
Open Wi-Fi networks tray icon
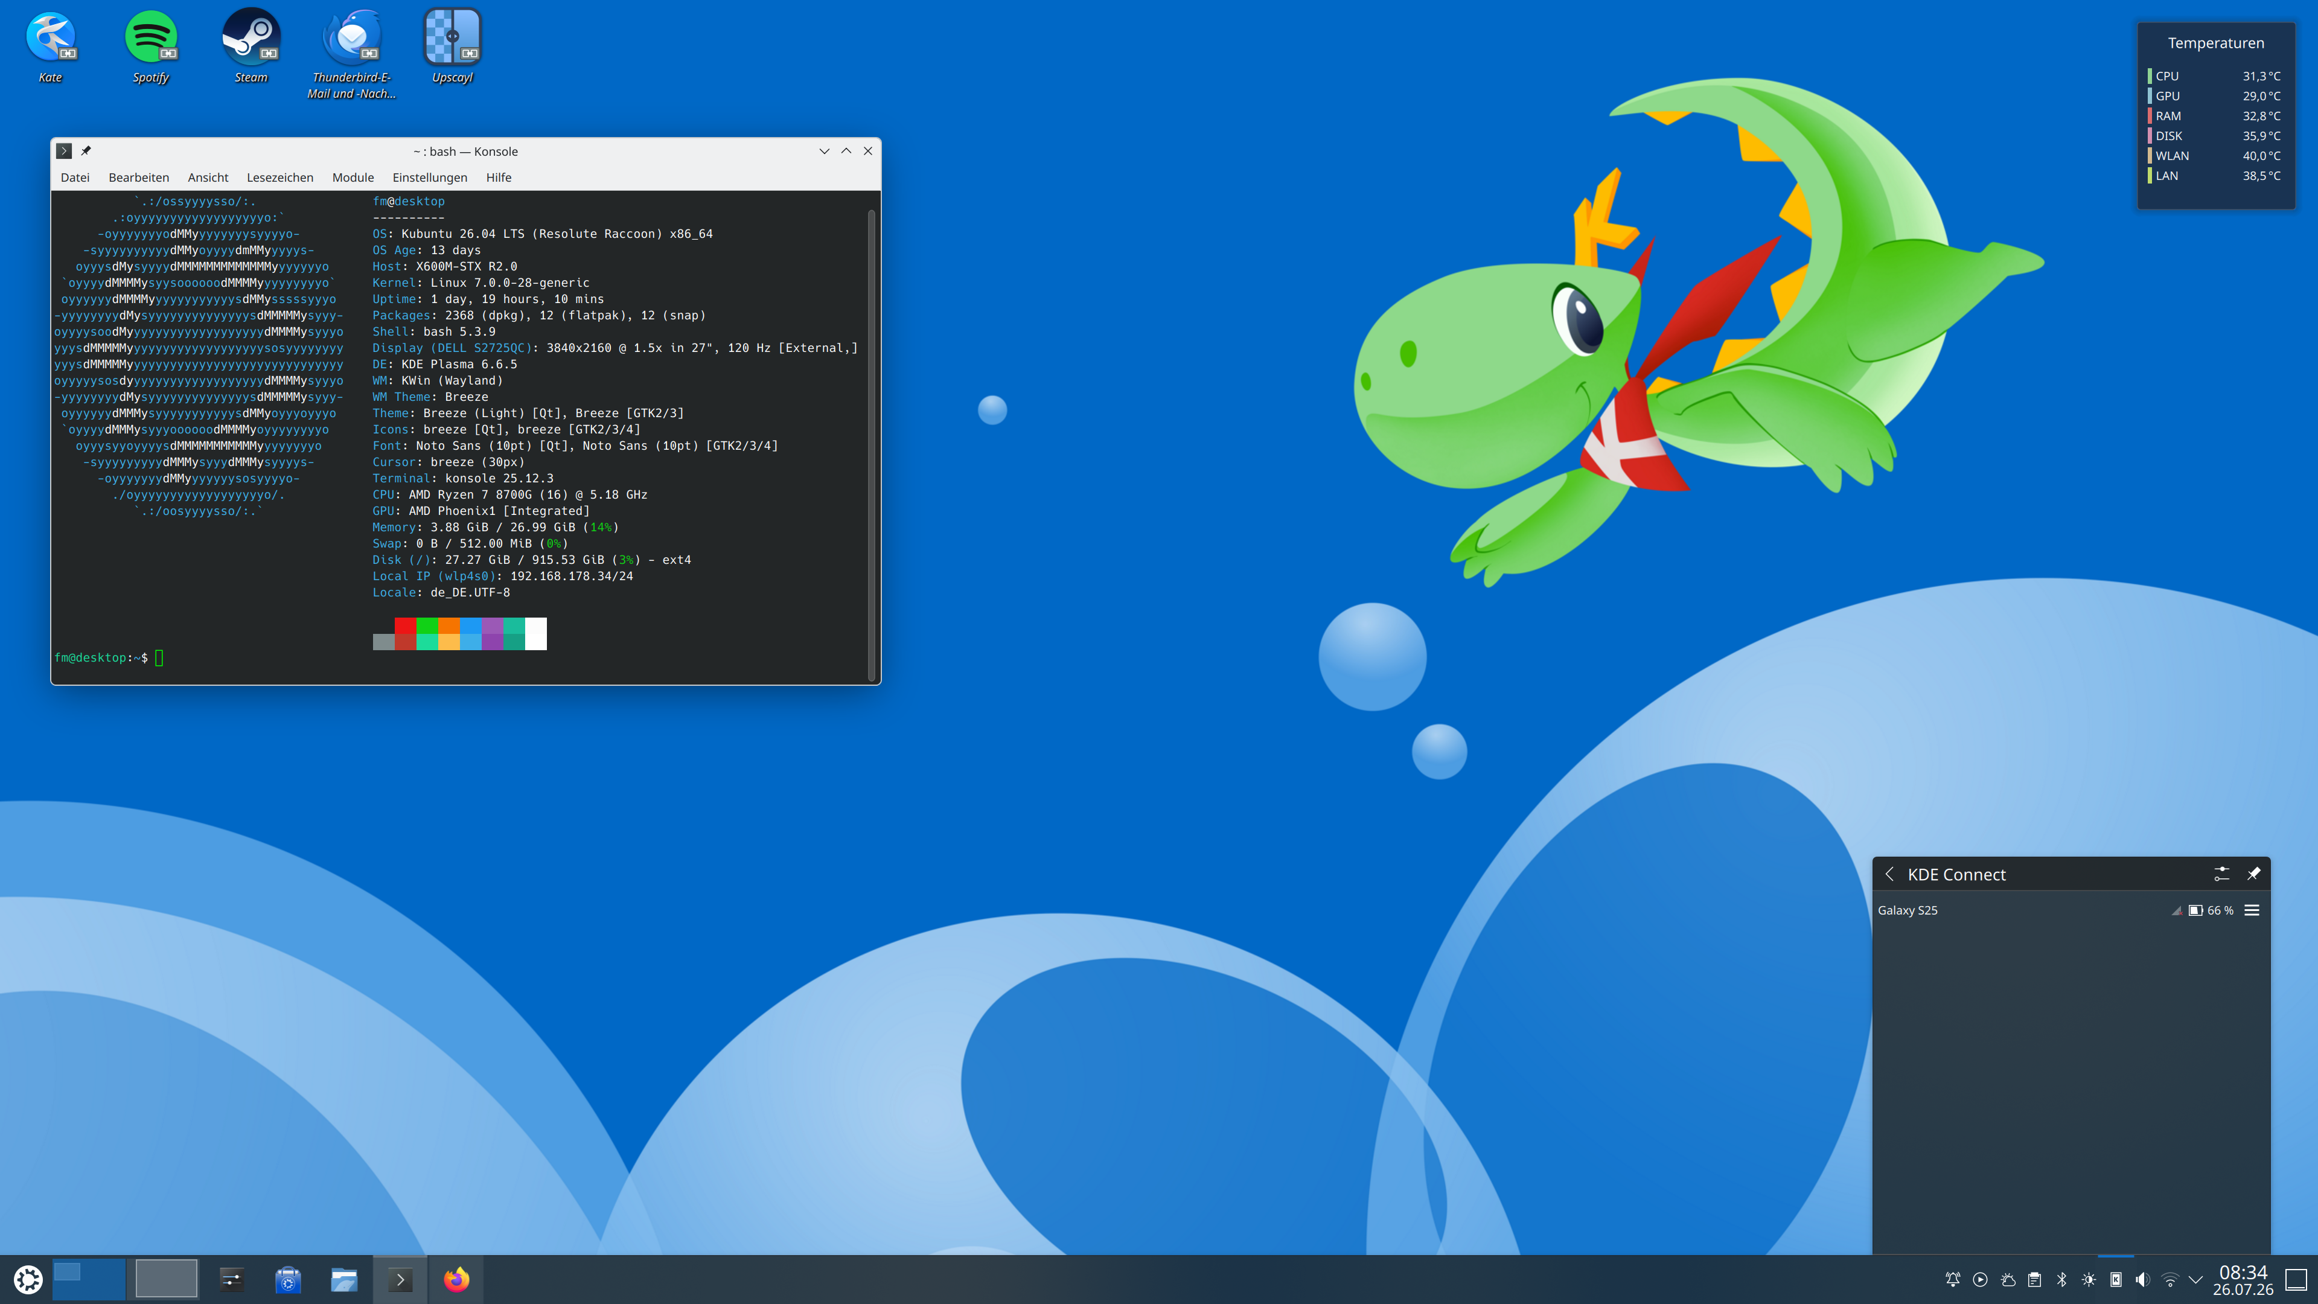pos(2170,1279)
